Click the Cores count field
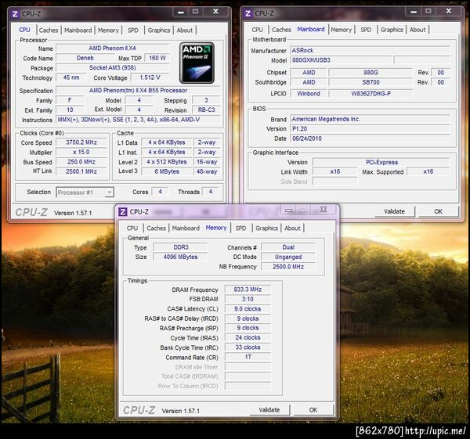 click(160, 192)
